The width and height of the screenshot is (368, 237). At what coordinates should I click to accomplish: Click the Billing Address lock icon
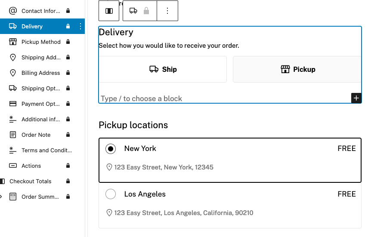click(x=68, y=73)
